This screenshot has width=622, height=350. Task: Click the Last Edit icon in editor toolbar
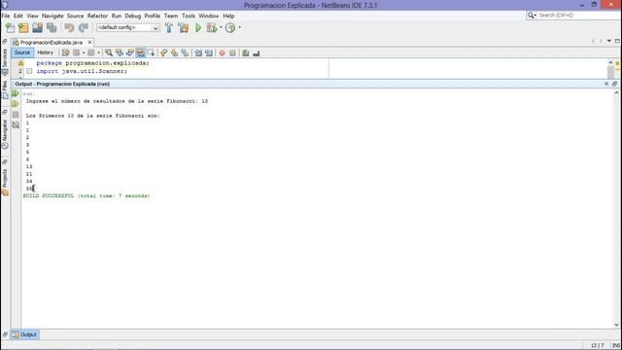(65, 52)
